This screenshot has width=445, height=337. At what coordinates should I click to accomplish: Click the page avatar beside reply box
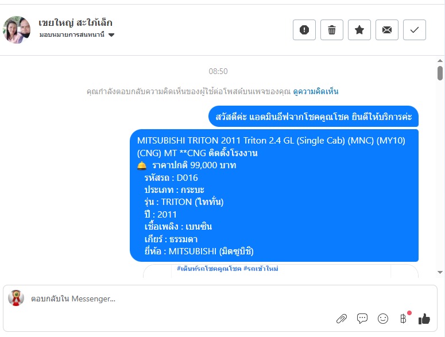[16, 298]
